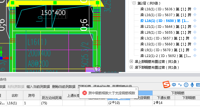Select tree row 梁 L9(1) ID:5670
The width and height of the screenshot is (200, 109).
coord(165,50)
